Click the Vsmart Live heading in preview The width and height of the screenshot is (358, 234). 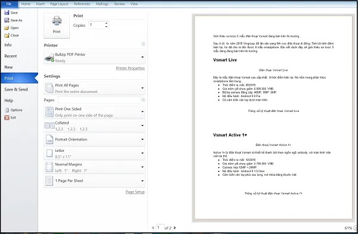coord(225,60)
